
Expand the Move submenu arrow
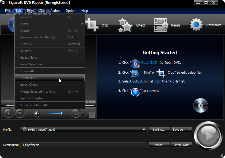click(82, 24)
